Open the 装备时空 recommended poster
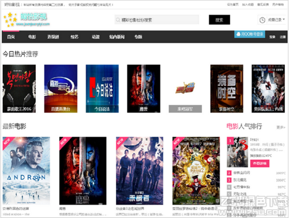 (x=227, y=89)
